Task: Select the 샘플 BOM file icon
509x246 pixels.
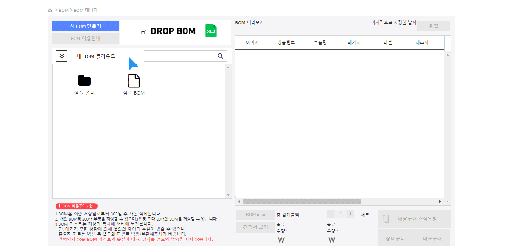Action: click(134, 81)
